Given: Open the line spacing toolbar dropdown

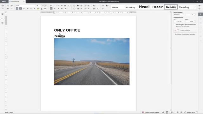Looking at the screenshot, I should 69,6.
